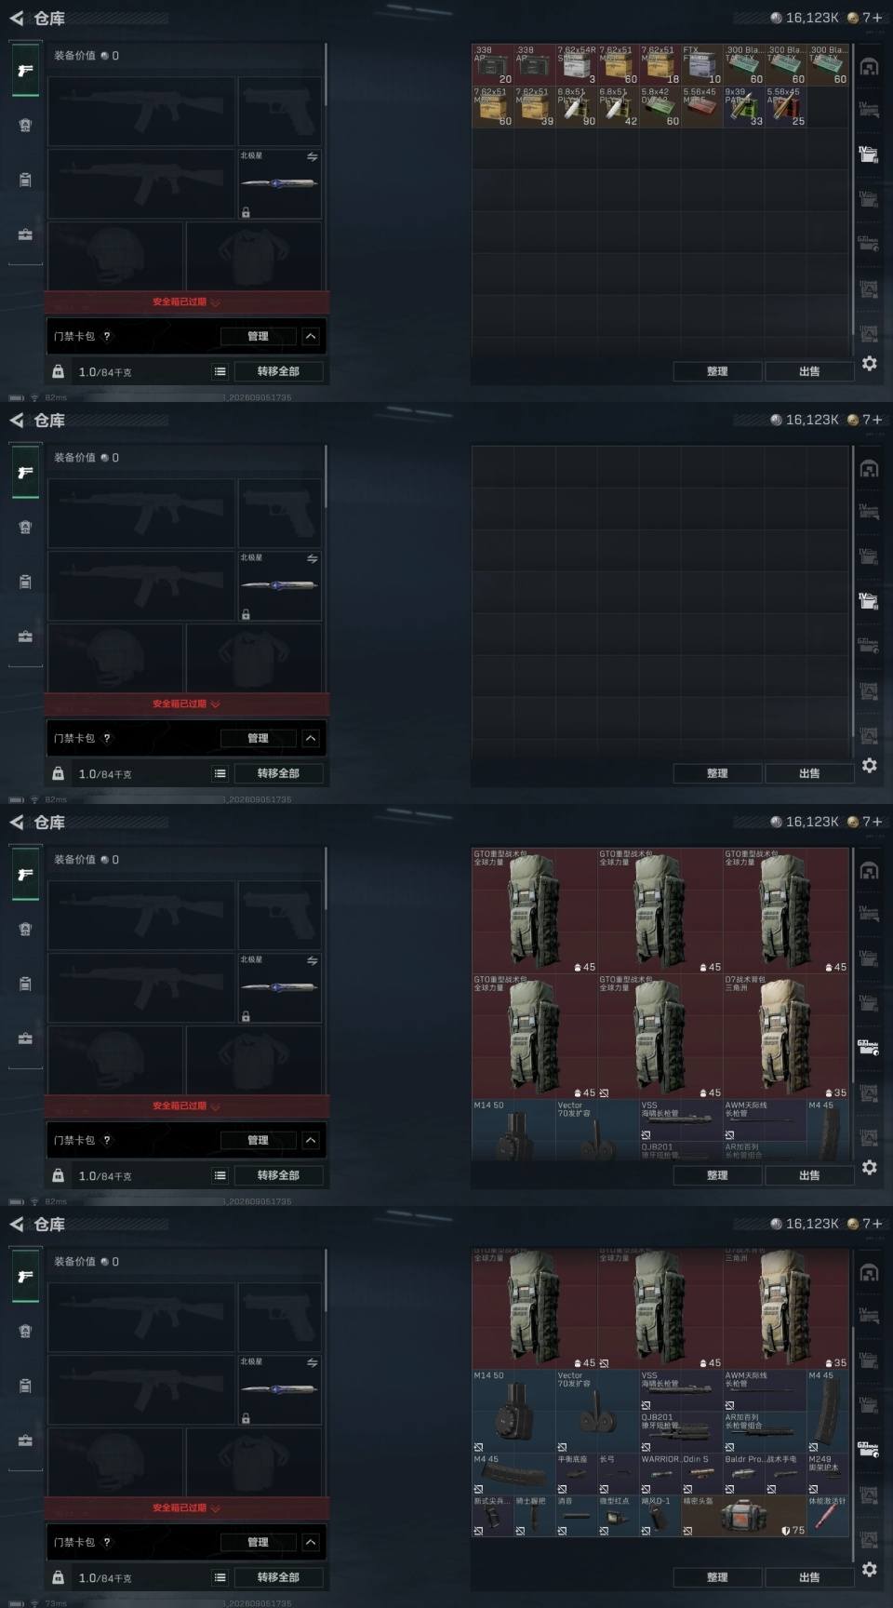893x1608 pixels.
Task: Expand 安全箱已过期 bar in the empty-grid screenshot
Action: (x=186, y=704)
